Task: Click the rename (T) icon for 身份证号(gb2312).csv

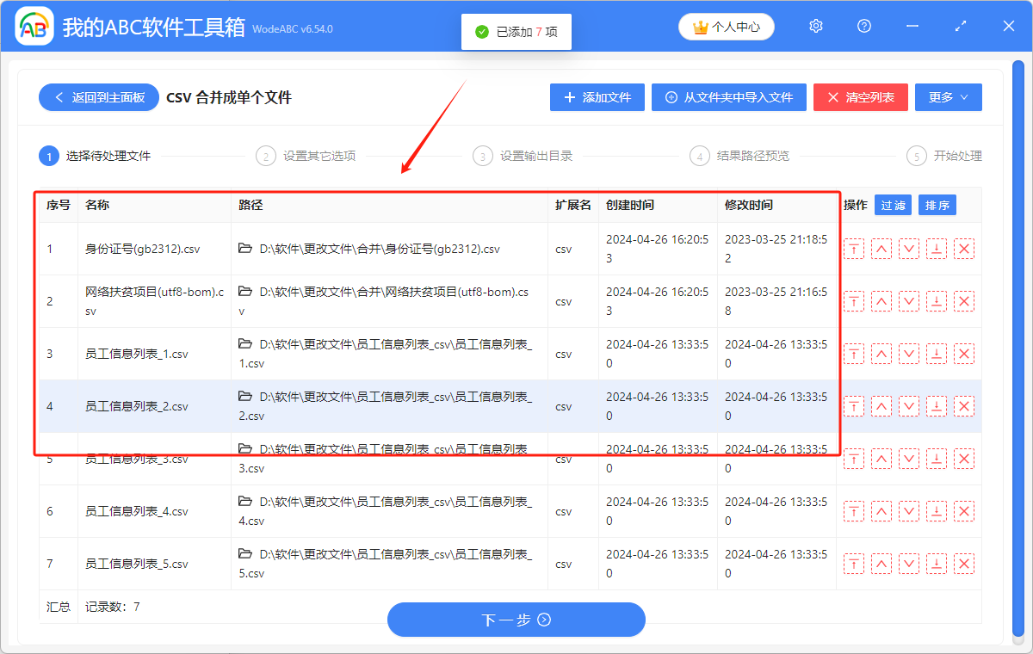Action: tap(853, 249)
